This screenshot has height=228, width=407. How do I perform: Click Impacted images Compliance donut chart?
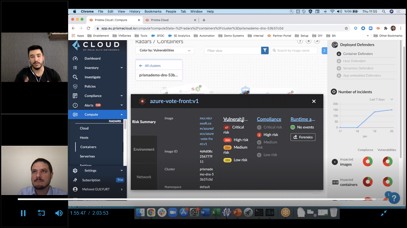(x=367, y=161)
